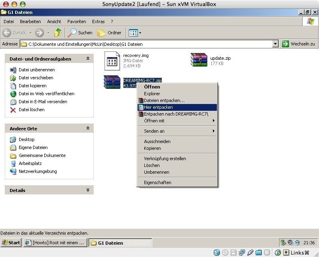Choose Verknüpfung erstellen in context menu
Screen dimensions: 319x257
(x=177, y=159)
